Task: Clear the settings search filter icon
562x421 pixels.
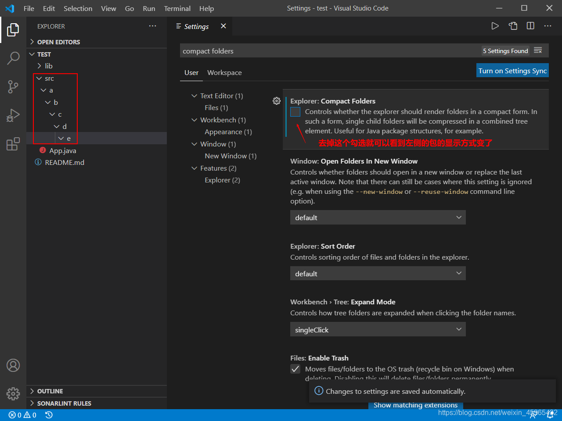Action: (x=538, y=51)
